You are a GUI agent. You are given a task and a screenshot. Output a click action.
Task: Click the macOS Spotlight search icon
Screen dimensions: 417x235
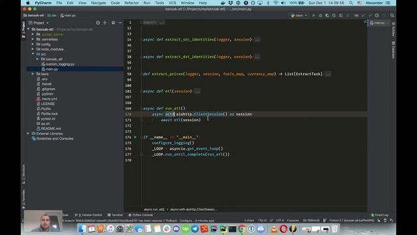click(x=351, y=3)
